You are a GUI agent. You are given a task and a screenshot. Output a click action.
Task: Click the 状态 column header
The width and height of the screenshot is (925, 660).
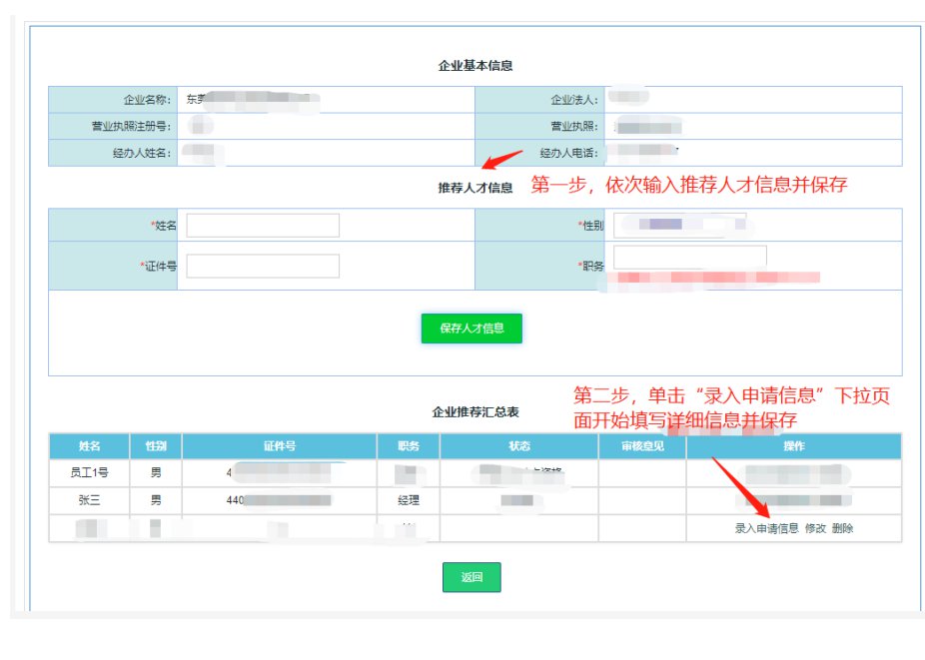[x=518, y=446]
